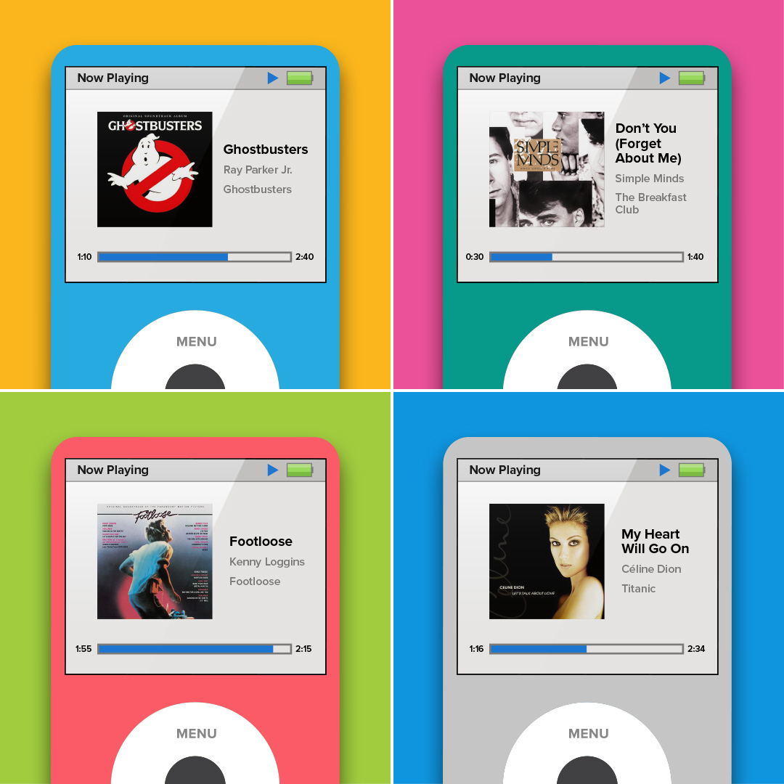
Task: Click center select button on teal iPod
Action: pos(587,378)
